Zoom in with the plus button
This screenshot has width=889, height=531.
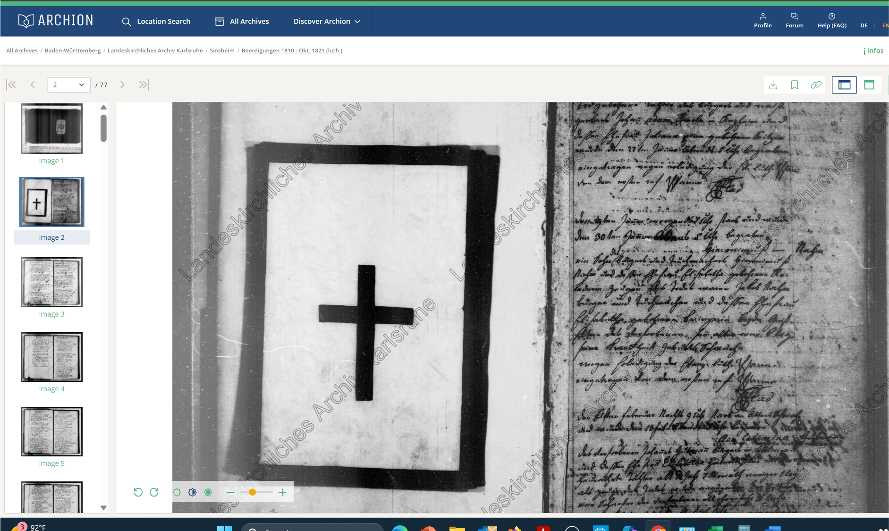pyautogui.click(x=282, y=492)
